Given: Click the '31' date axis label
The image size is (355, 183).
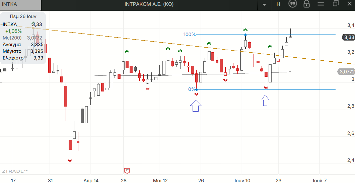Looking at the screenshot, I should pyautogui.click(x=50, y=181).
